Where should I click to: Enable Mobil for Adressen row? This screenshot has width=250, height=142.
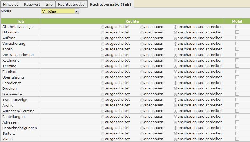(x=237, y=122)
